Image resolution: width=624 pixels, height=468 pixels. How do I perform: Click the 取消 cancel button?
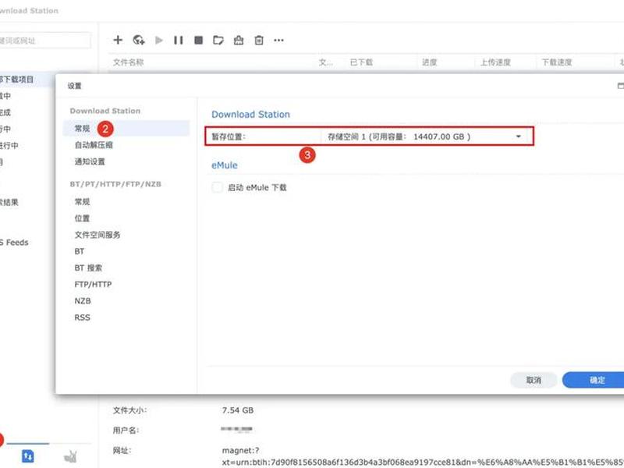tap(534, 380)
